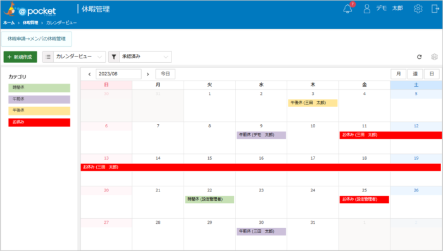Click the 新規作成 button
Viewport: 443px width, 251px height.
point(20,57)
